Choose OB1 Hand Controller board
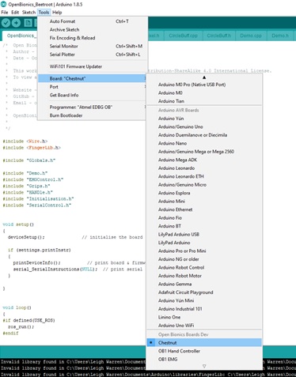The image size is (296, 377). coord(204,351)
